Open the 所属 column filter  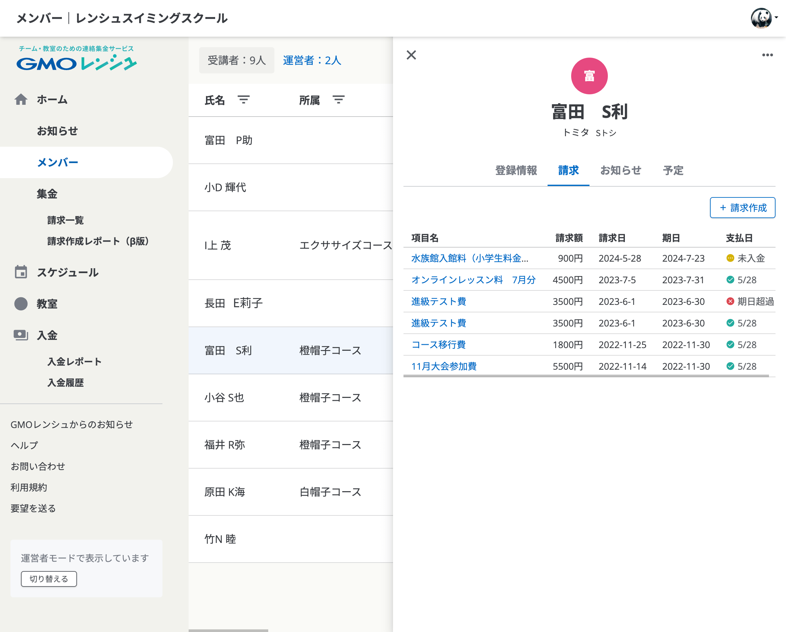pyautogui.click(x=338, y=100)
